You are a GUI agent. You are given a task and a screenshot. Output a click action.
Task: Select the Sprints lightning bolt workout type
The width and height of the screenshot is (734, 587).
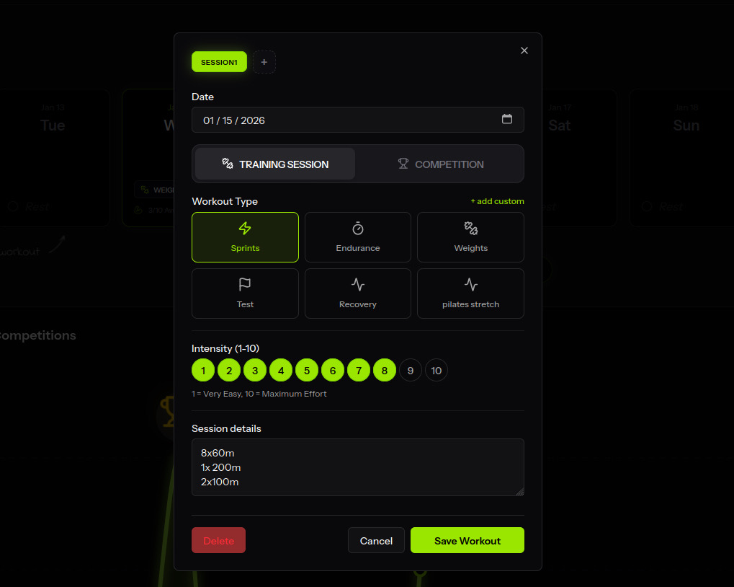[245, 237]
